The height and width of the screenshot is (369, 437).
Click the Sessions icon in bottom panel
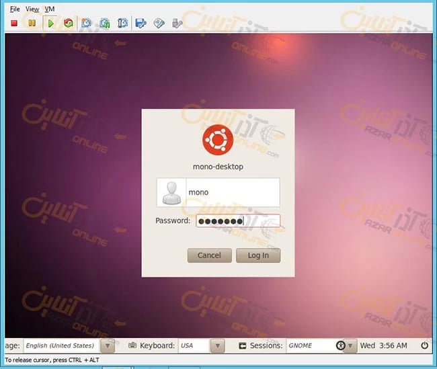coord(243,345)
